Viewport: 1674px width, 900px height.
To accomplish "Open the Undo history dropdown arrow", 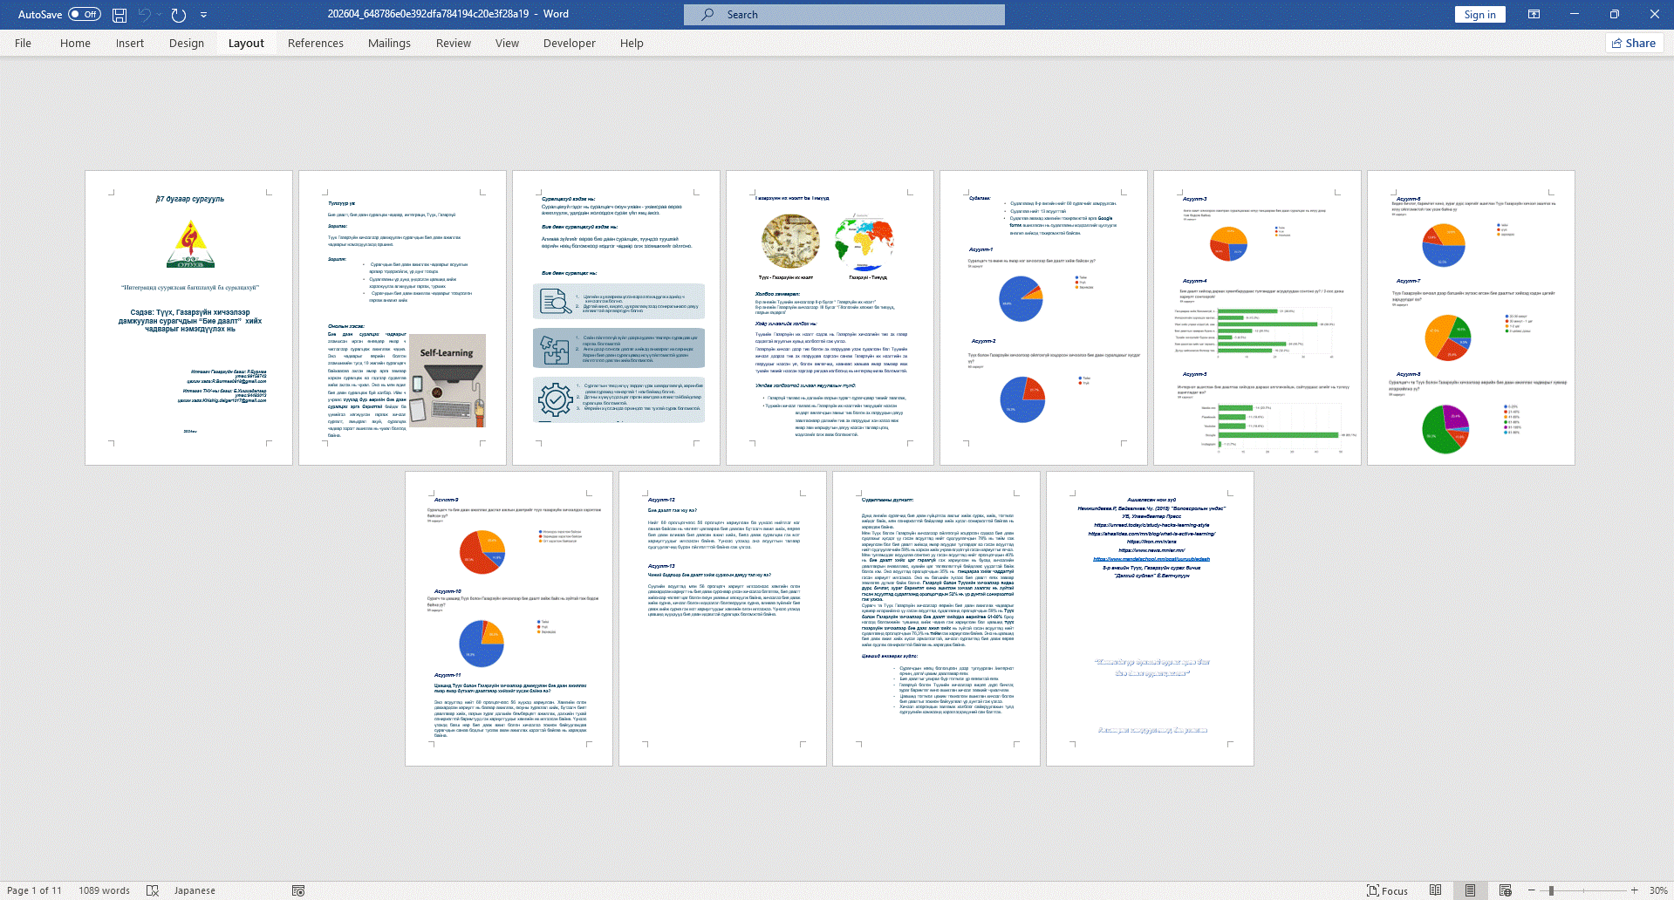I will pos(160,15).
